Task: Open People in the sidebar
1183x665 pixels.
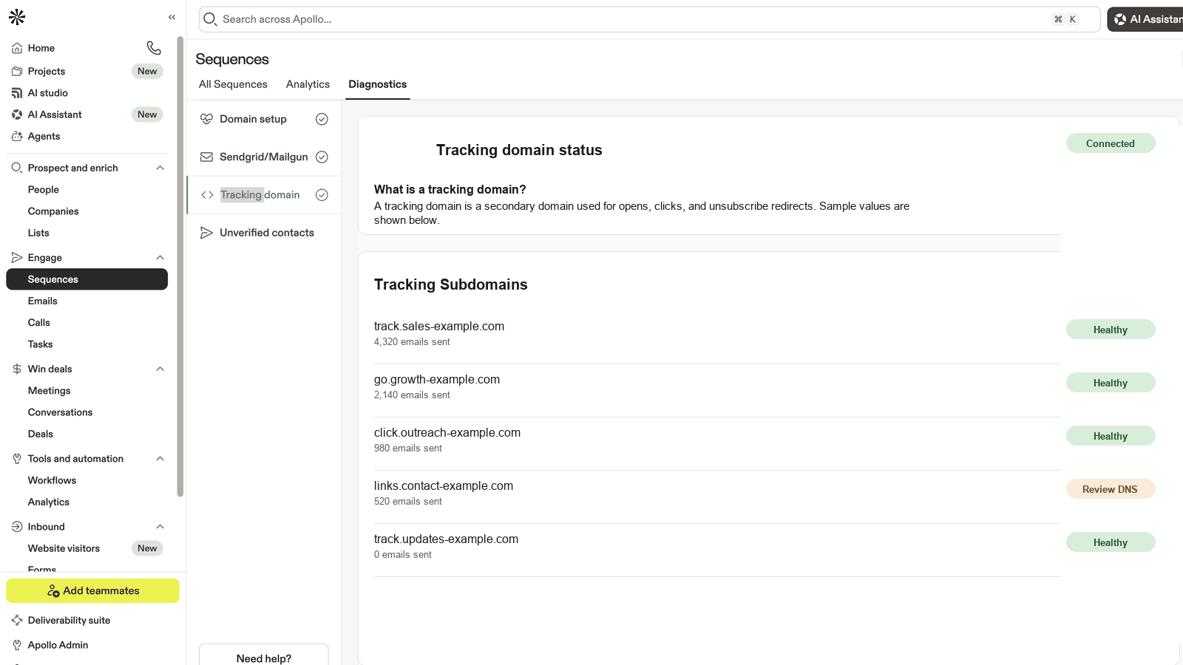Action: [44, 190]
